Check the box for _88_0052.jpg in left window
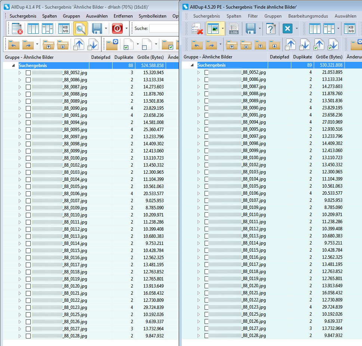The height and width of the screenshot is (346, 362). [28, 73]
